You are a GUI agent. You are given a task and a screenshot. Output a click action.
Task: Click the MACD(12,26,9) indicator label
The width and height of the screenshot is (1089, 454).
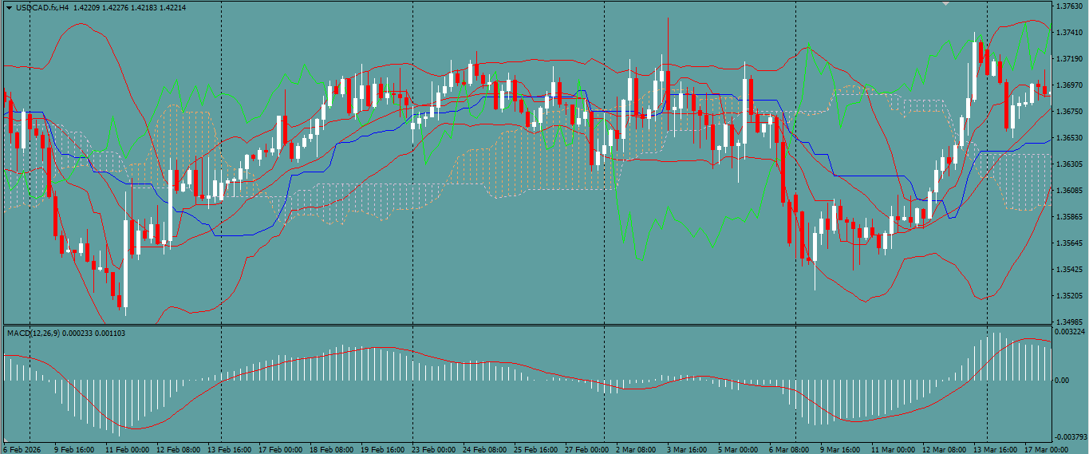coord(32,332)
